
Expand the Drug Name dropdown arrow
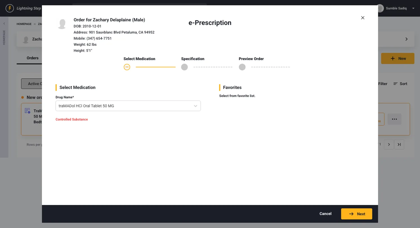point(196,106)
